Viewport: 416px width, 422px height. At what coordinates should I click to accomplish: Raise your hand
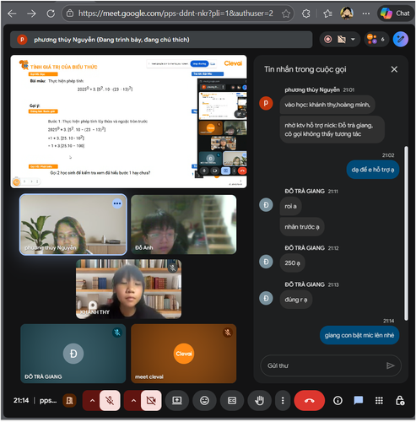tap(259, 401)
